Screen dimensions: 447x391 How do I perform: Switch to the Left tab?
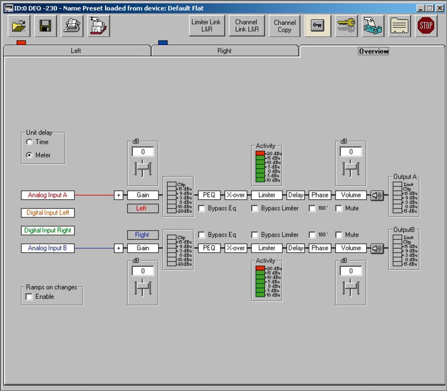click(x=76, y=51)
